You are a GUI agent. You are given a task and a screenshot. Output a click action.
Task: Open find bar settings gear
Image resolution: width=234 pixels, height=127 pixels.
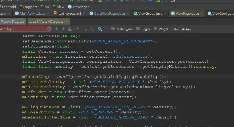point(100,29)
